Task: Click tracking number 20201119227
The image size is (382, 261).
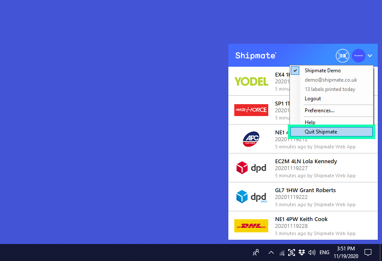Action: pos(291,168)
